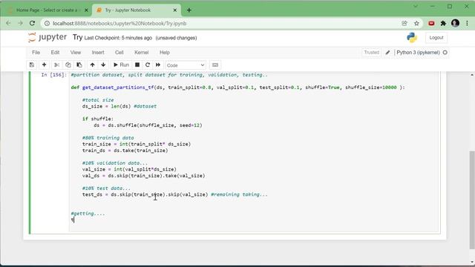Image resolution: width=475 pixels, height=267 pixels.
Task: Go forward in browser history
Action: pyautogui.click(x=20, y=23)
